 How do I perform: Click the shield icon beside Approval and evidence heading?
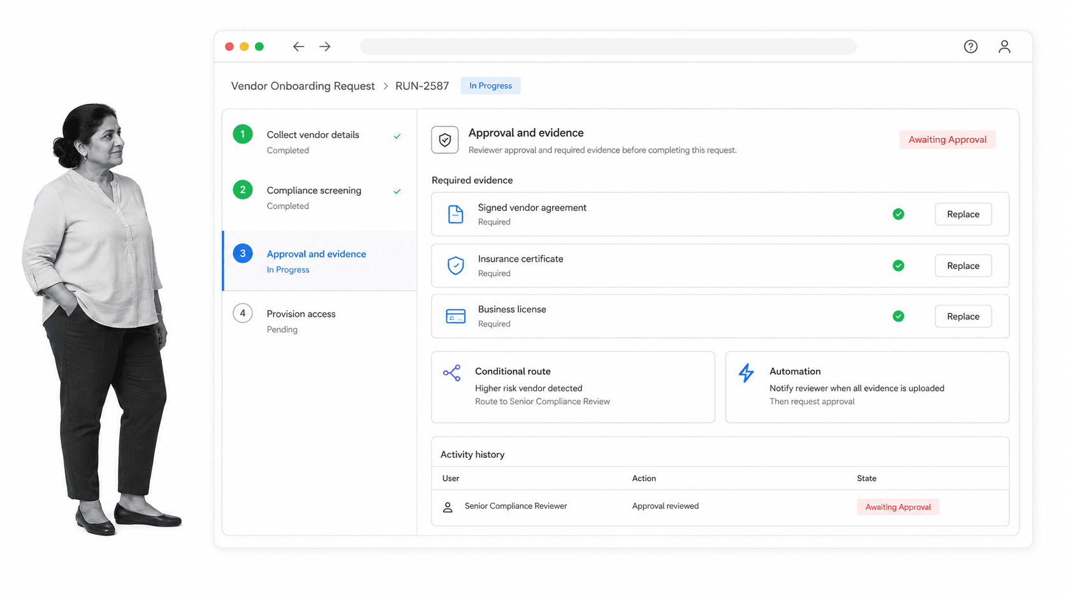445,140
